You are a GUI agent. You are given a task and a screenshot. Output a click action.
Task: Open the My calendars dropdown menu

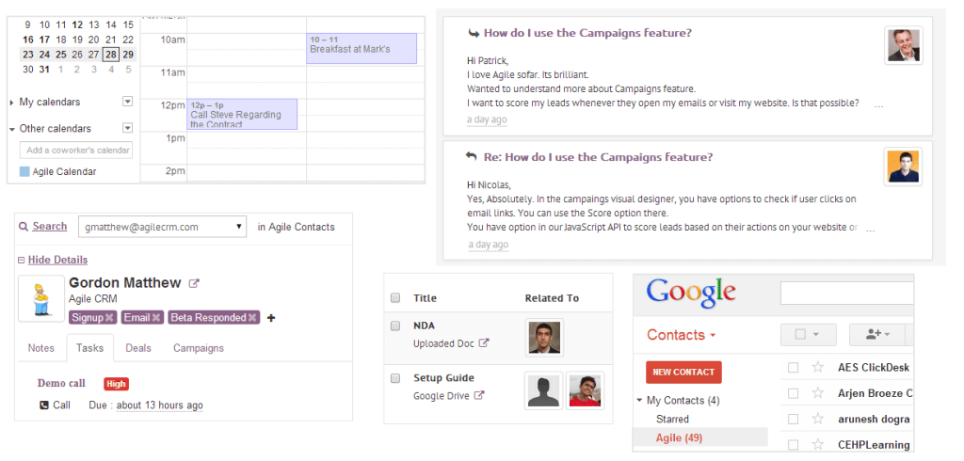[127, 102]
